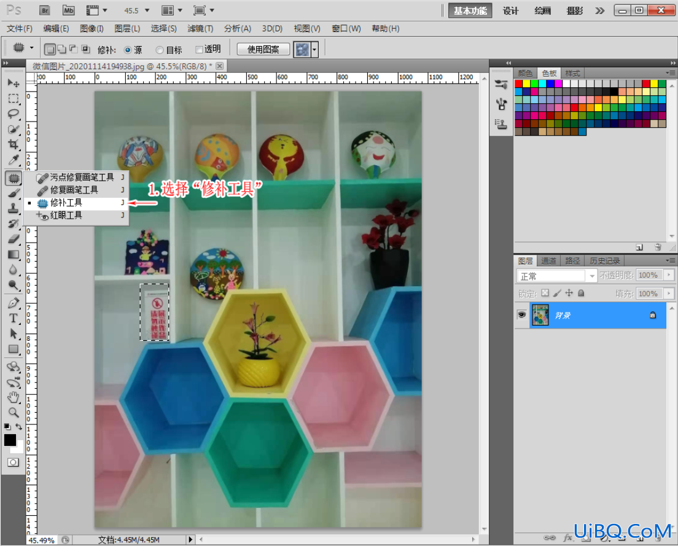
Task: Open the 文件(F) menu
Action: pyautogui.click(x=20, y=28)
